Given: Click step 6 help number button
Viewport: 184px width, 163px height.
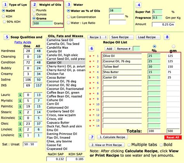Looking at the screenshot, I should pyautogui.click(x=92, y=48).
